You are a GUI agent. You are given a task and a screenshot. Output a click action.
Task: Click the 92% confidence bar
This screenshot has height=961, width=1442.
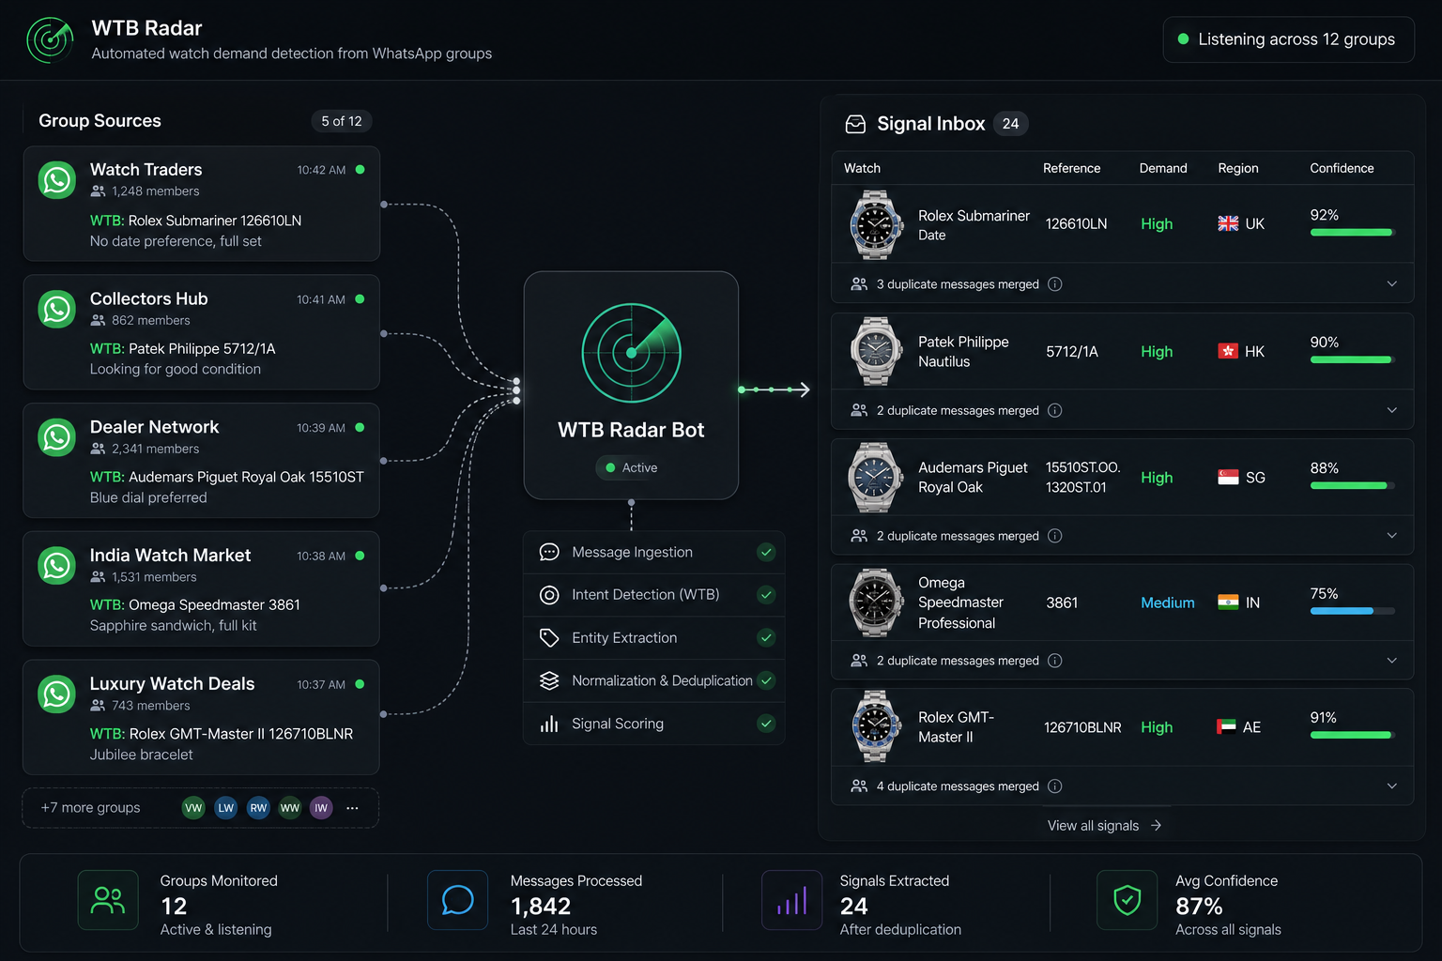coord(1353,233)
